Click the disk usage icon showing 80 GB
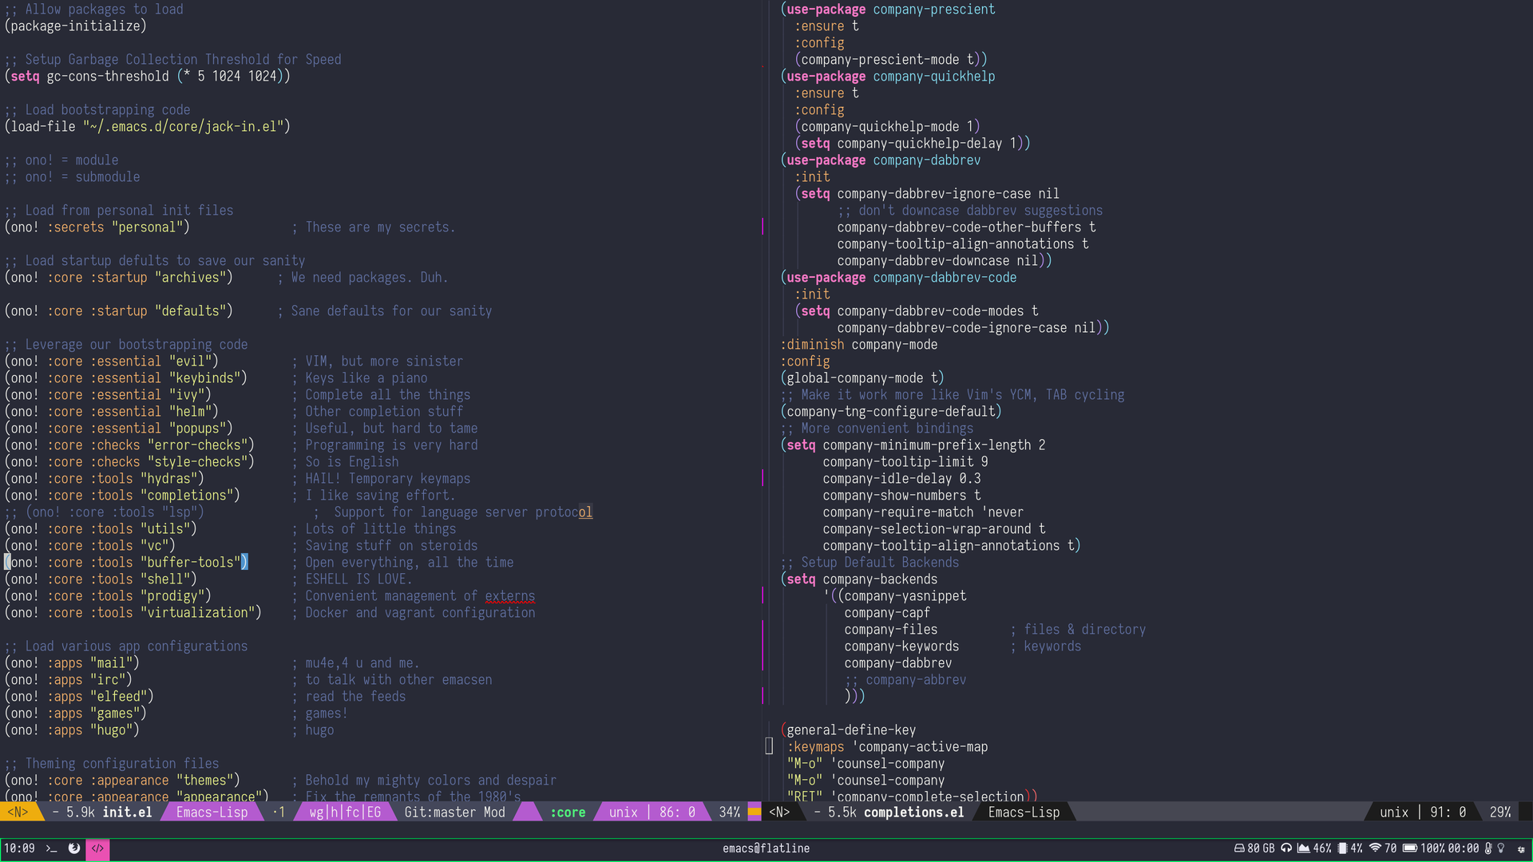The height and width of the screenshot is (862, 1533). 1239,848
